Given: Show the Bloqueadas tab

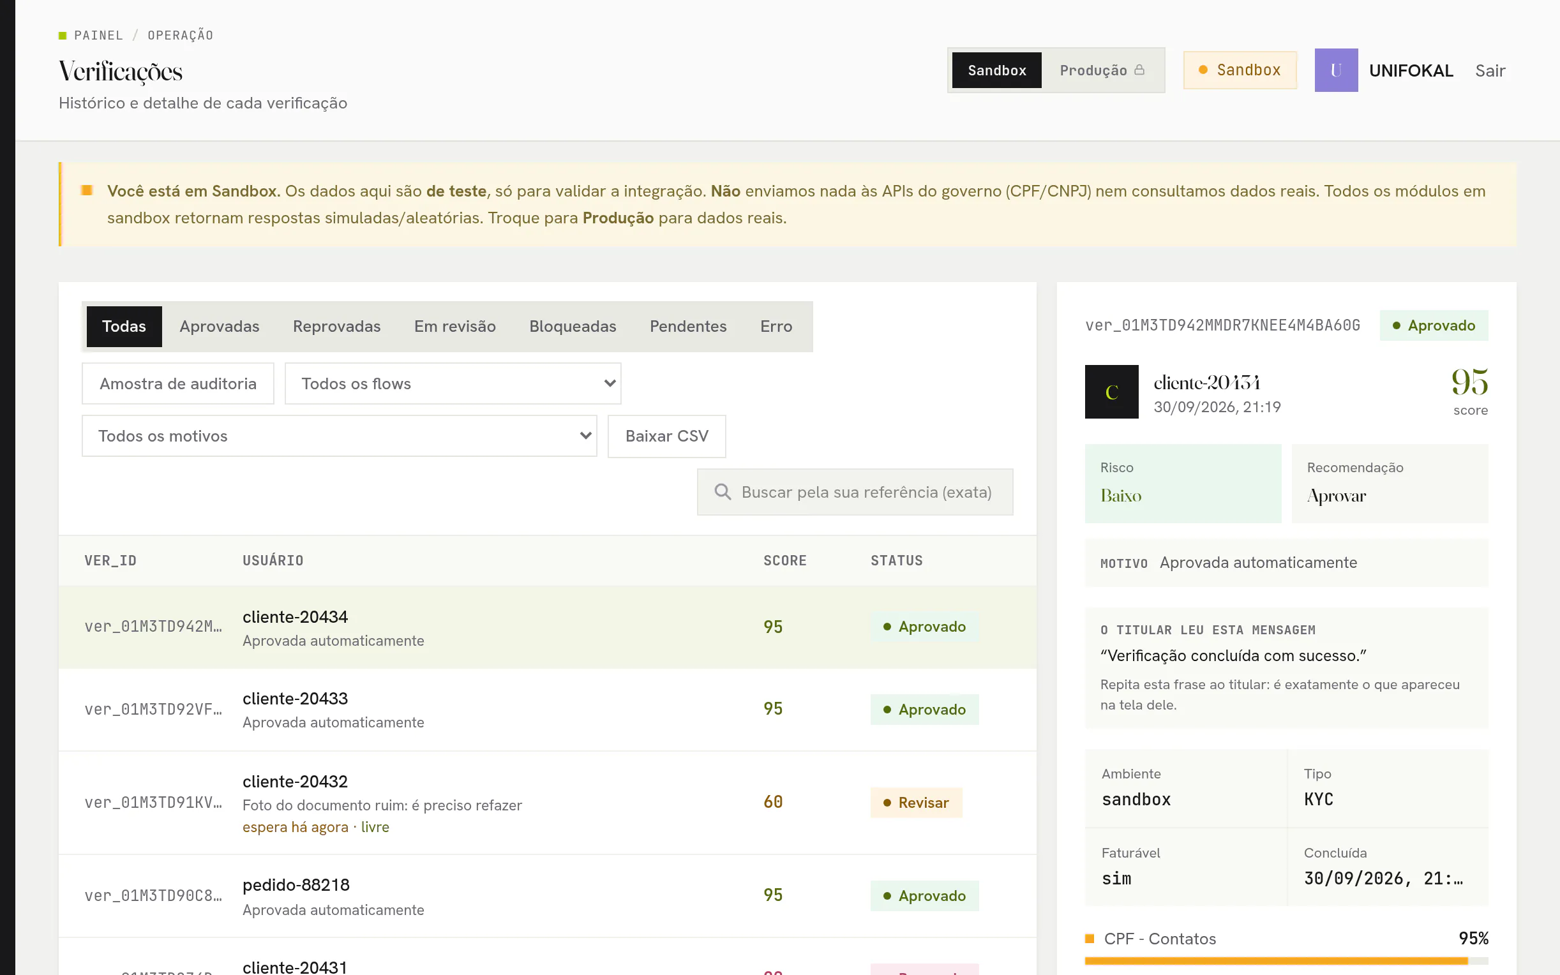Looking at the screenshot, I should [573, 326].
